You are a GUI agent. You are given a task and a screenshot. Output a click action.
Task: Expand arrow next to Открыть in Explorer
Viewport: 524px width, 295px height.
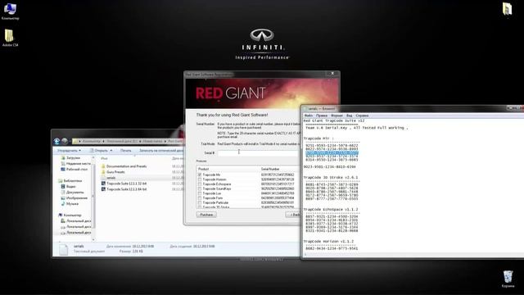click(111, 151)
